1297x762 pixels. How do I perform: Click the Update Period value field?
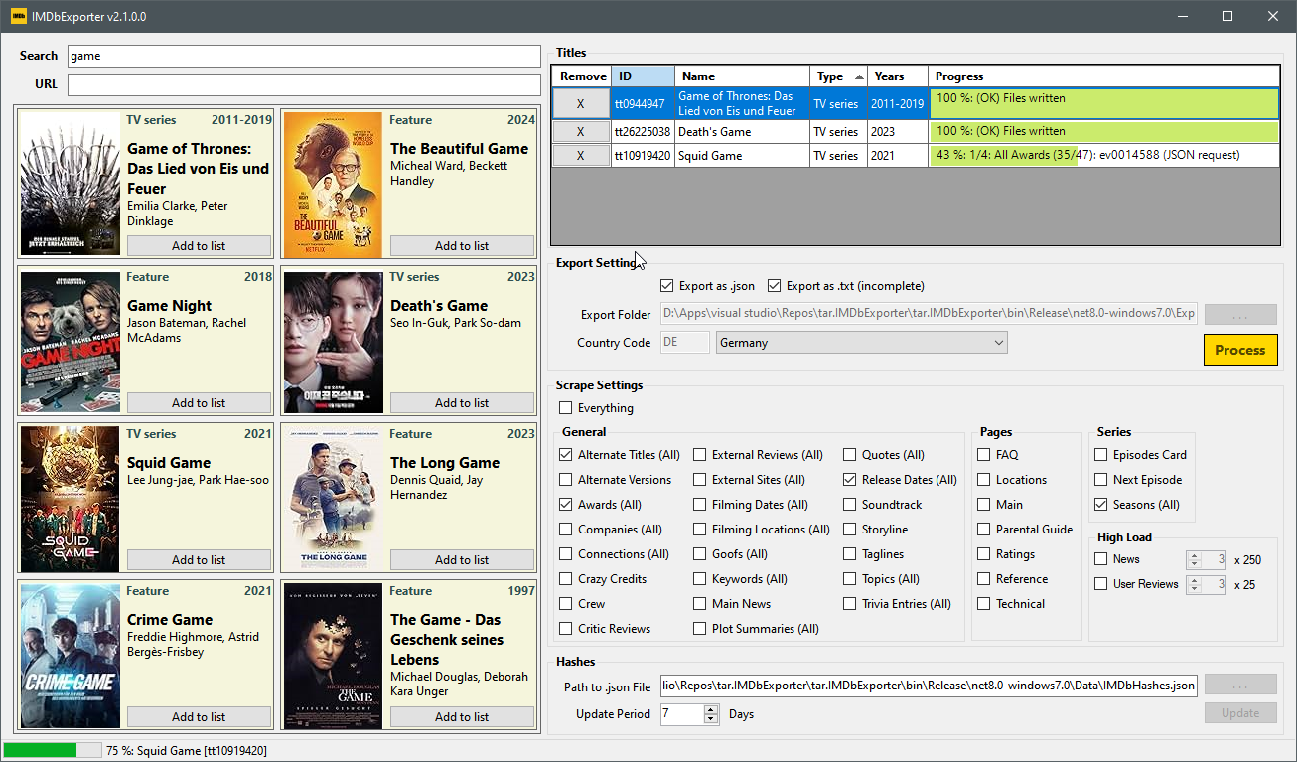click(x=682, y=714)
